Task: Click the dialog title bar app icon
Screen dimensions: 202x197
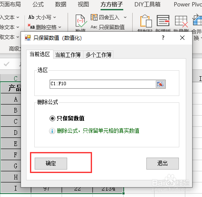Action: coord(28,38)
